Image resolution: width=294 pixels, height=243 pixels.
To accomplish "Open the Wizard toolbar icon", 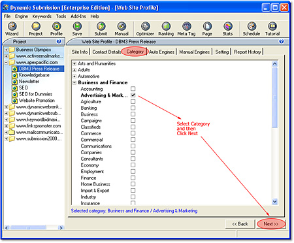I will tap(12, 29).
